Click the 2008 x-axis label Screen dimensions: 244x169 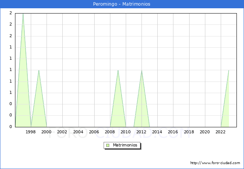110,132
